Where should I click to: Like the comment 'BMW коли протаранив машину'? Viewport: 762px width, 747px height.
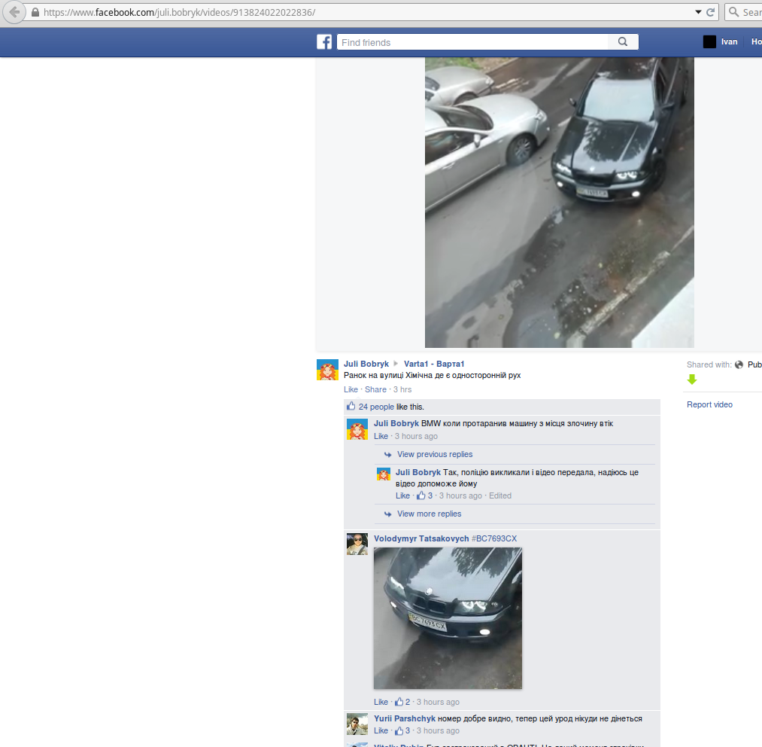(x=381, y=436)
